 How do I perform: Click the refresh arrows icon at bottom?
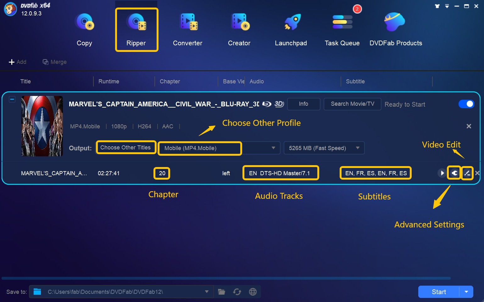click(237, 292)
